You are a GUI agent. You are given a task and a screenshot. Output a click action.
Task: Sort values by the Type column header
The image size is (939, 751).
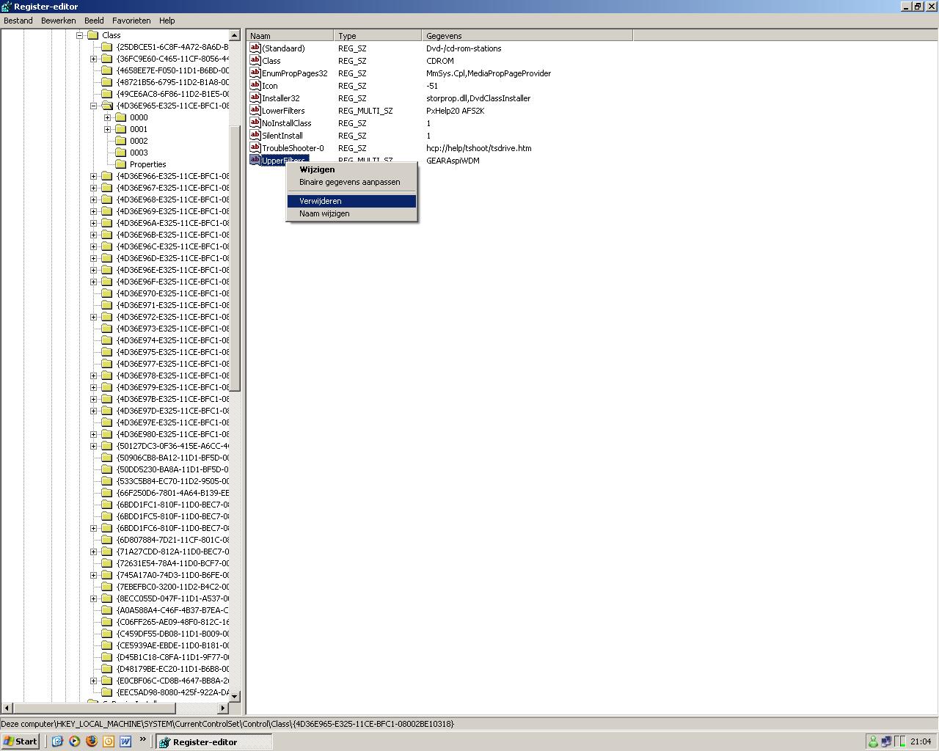tap(379, 35)
